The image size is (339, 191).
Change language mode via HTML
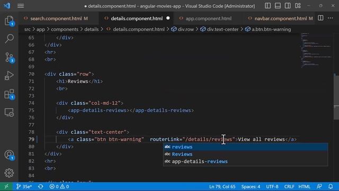pos(304,186)
